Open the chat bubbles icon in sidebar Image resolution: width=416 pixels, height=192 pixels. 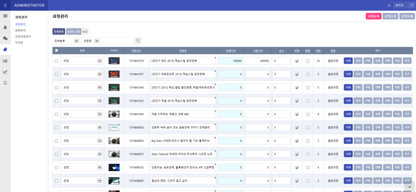click(5, 38)
